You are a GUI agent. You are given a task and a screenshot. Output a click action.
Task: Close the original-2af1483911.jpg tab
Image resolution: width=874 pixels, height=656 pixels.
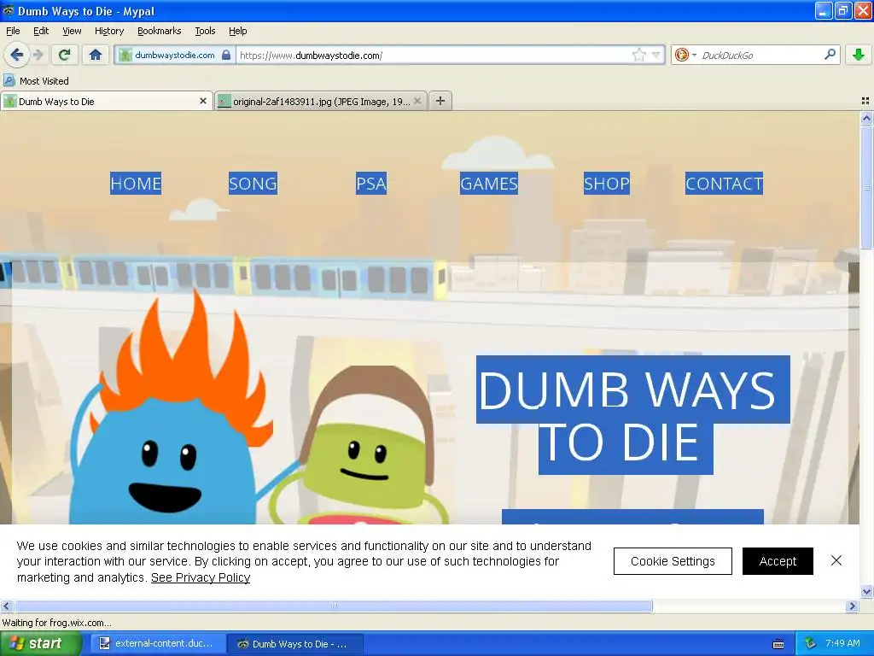(417, 101)
